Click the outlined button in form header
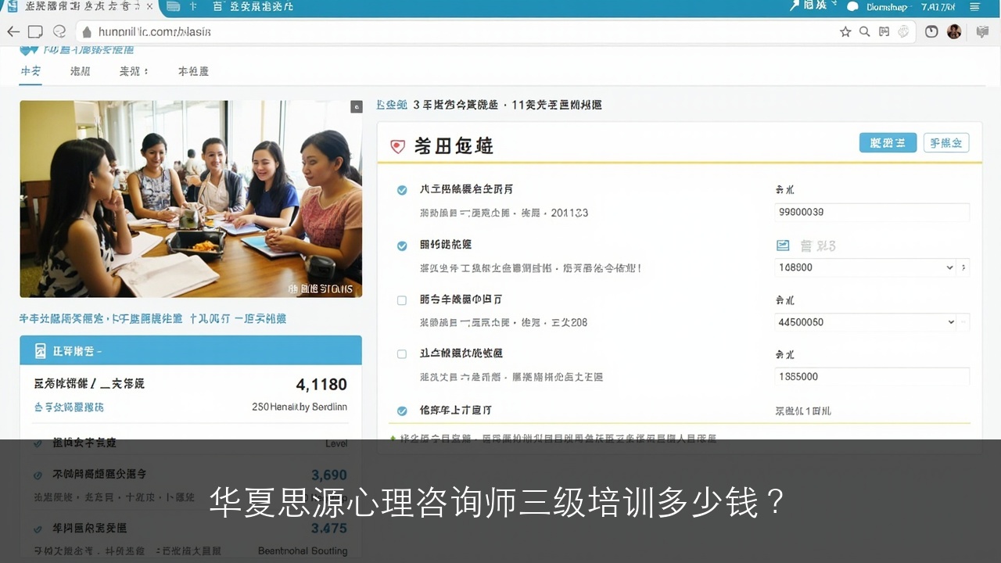The width and height of the screenshot is (1001, 563). click(946, 142)
